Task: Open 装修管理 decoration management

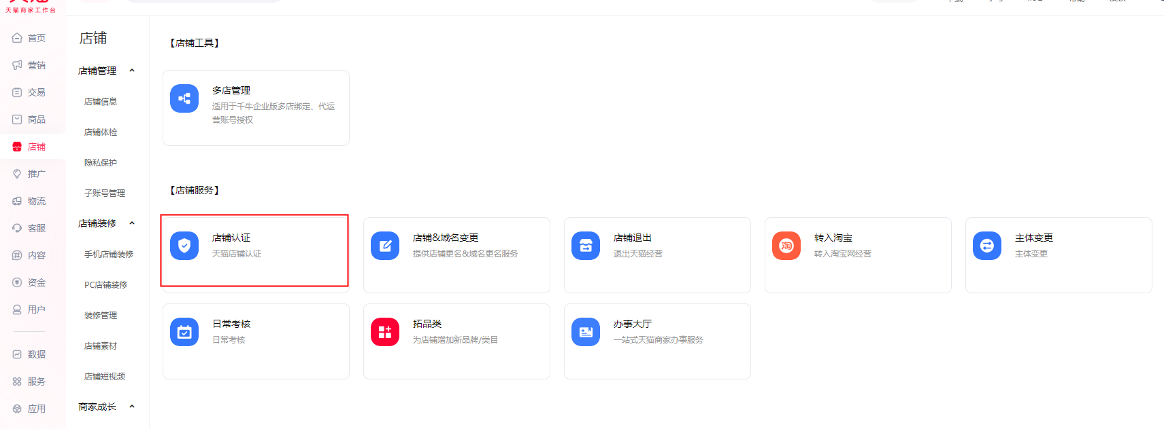Action: click(101, 316)
